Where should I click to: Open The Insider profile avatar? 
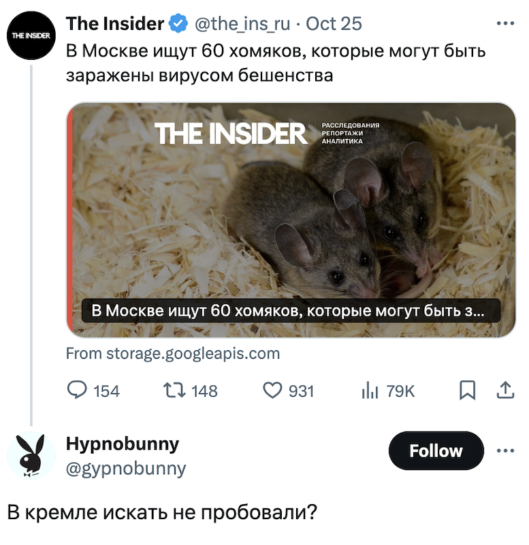31,35
